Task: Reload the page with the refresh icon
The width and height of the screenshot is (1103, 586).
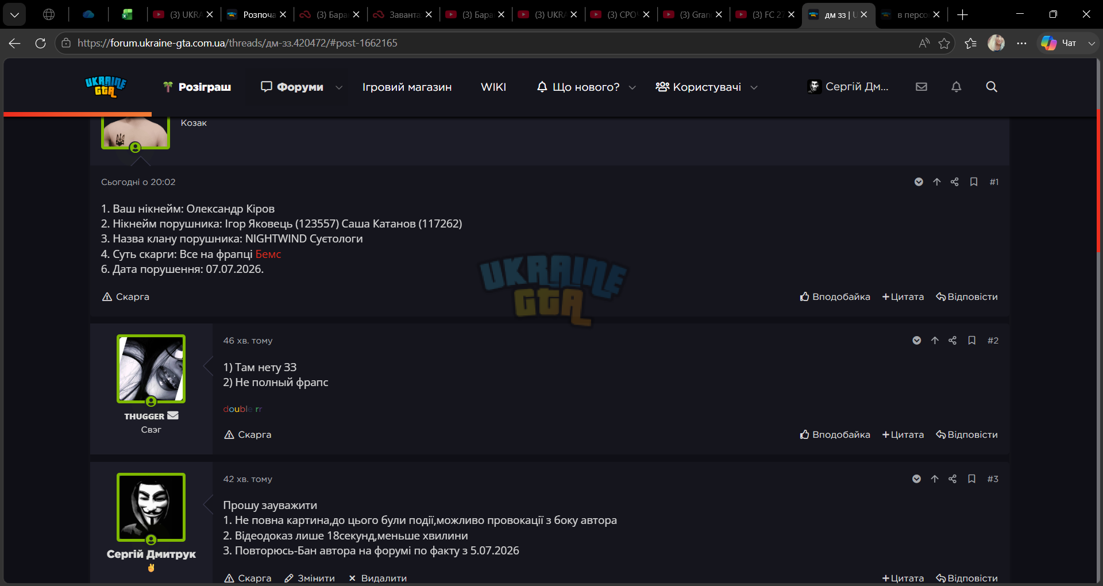Action: point(40,43)
